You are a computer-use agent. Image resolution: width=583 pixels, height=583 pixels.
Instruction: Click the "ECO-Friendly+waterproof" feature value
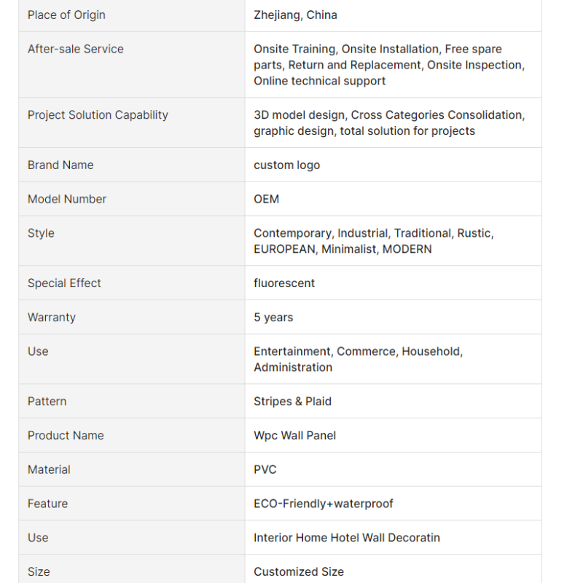pos(324,504)
